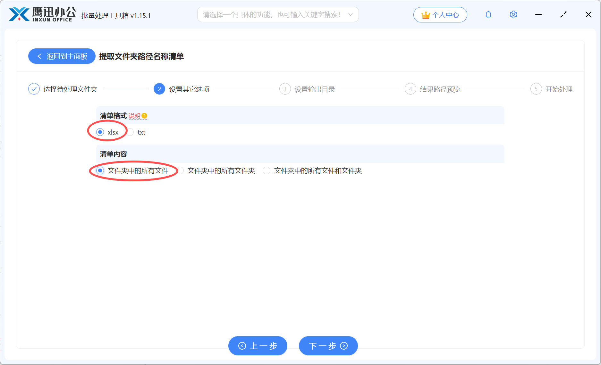Click the completed step one checkmark icon
This screenshot has height=365, width=601.
click(34, 89)
